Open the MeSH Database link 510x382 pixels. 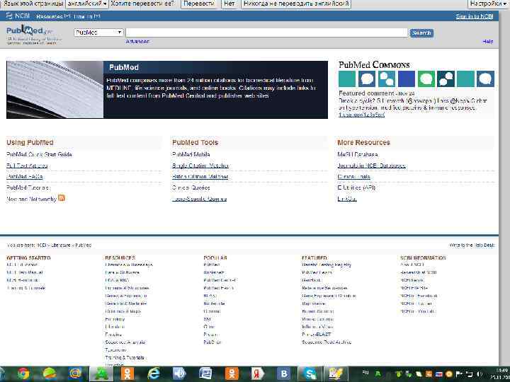coord(358,155)
